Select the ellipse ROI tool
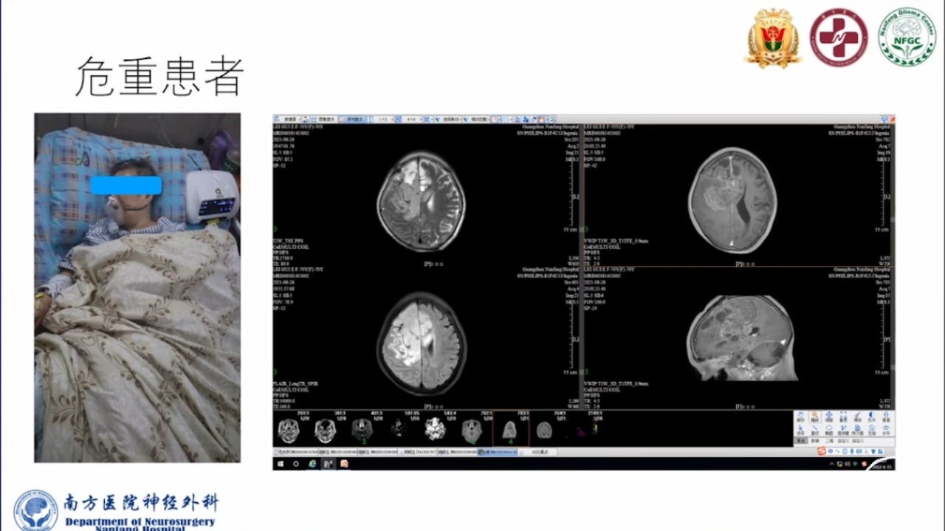 click(x=829, y=429)
